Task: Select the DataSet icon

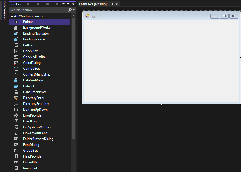Action: click(16, 86)
